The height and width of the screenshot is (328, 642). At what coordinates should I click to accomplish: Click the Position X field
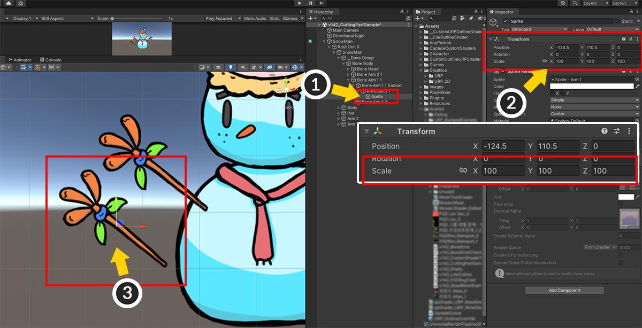click(567, 48)
